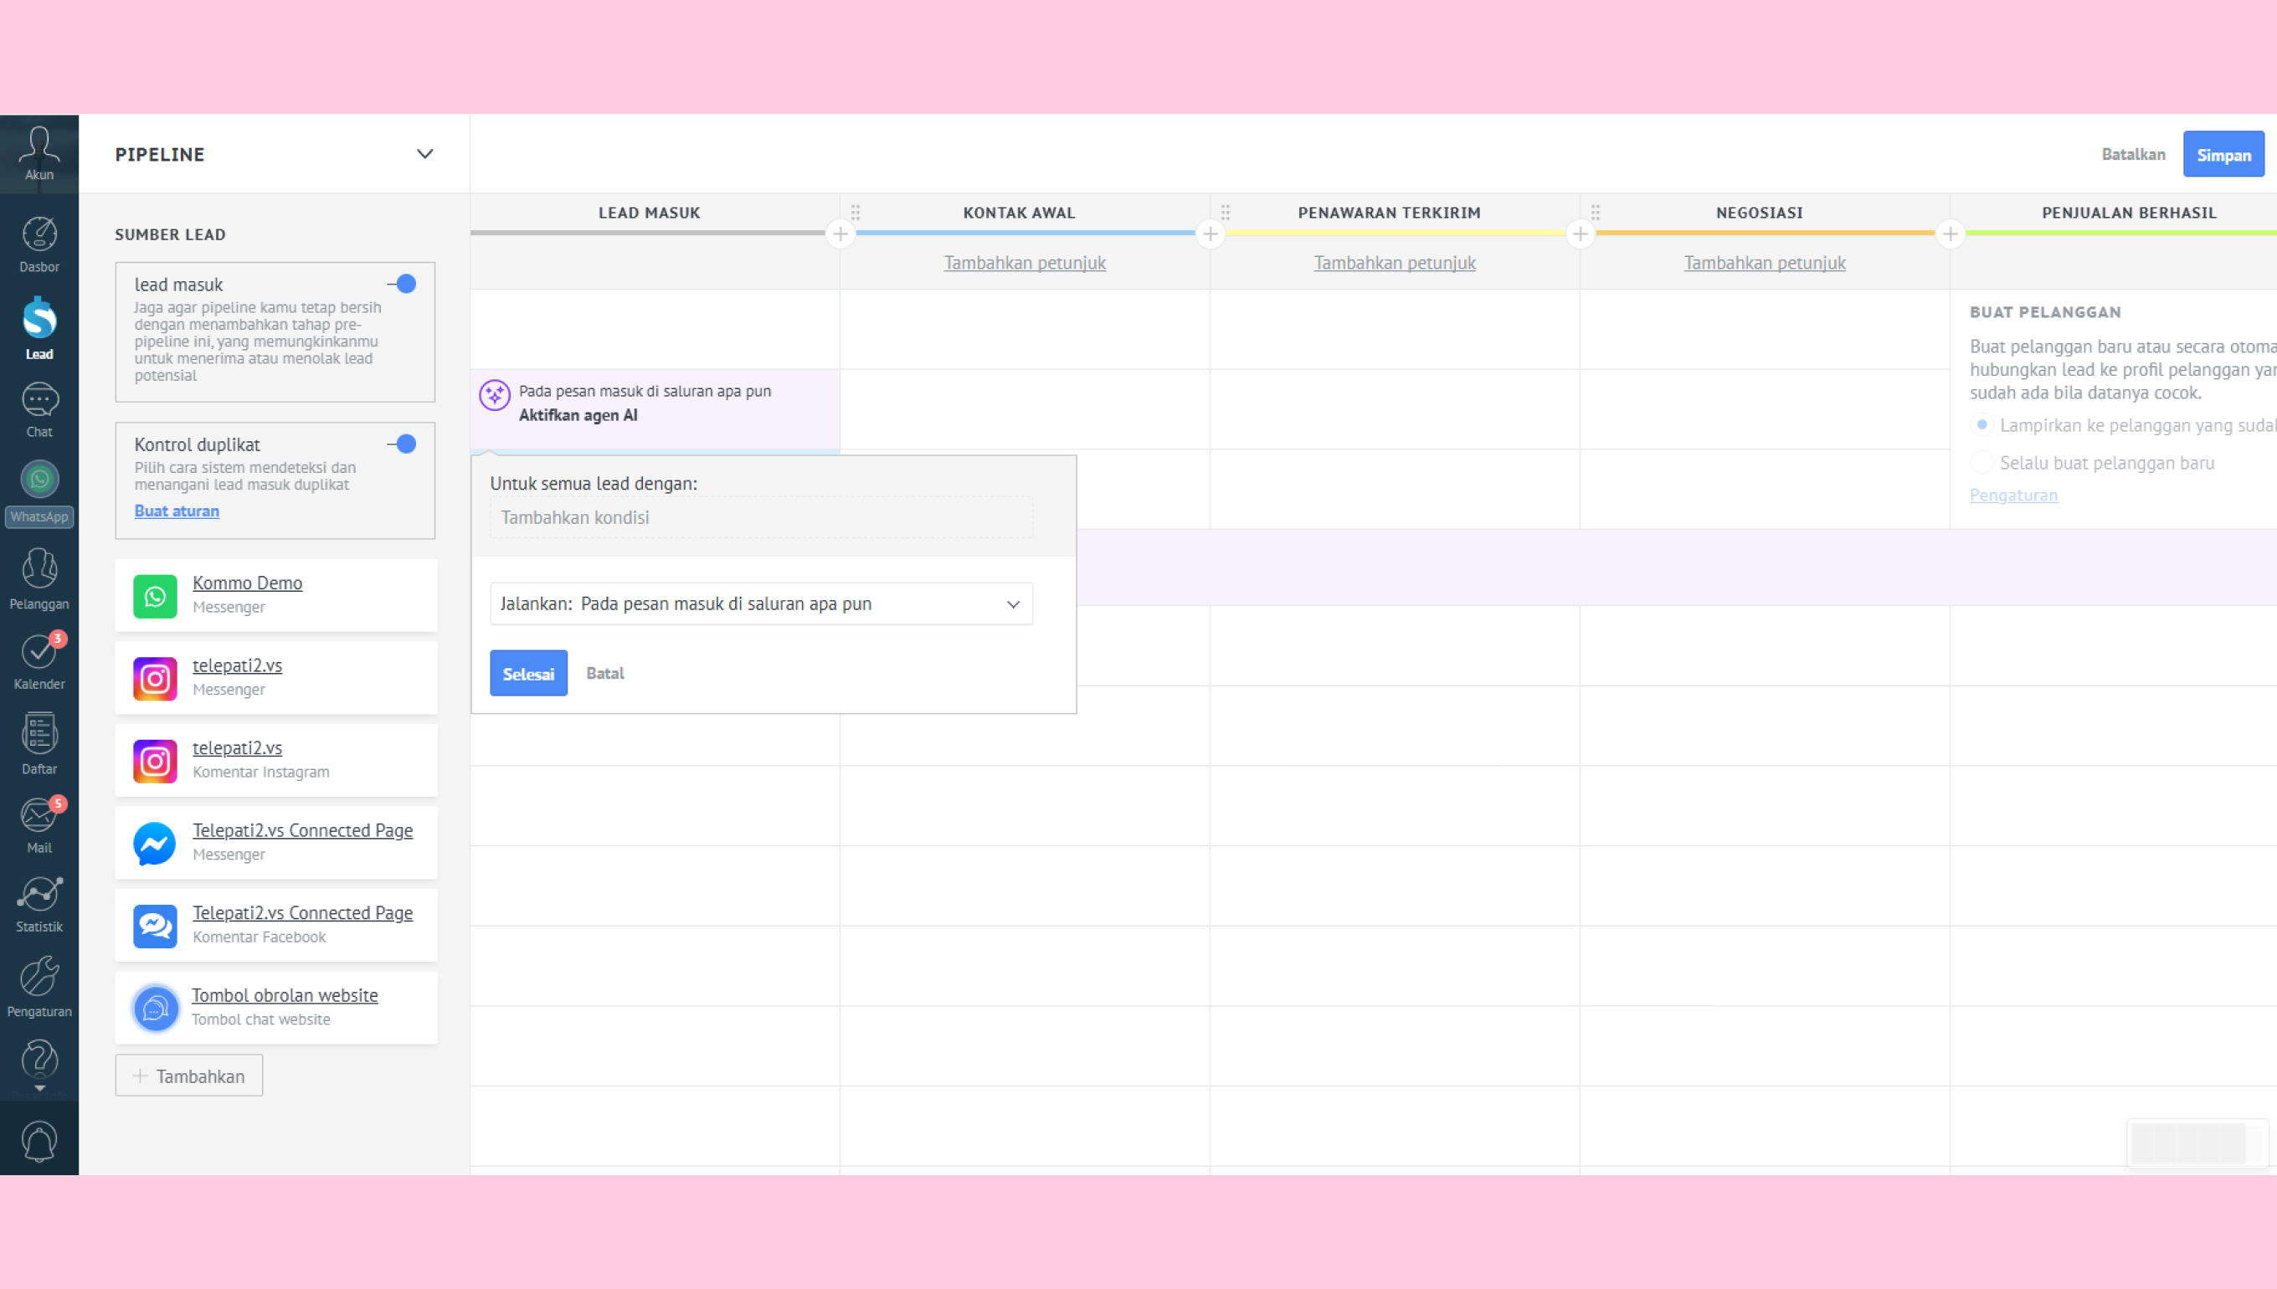The width and height of the screenshot is (2277, 1289).
Task: Toggle the Kontrol duplikat switch
Action: (x=402, y=444)
